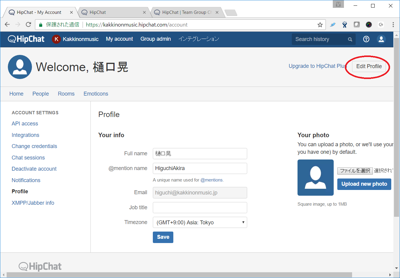Go back to previous page
The image size is (400, 278).
tap(8, 25)
